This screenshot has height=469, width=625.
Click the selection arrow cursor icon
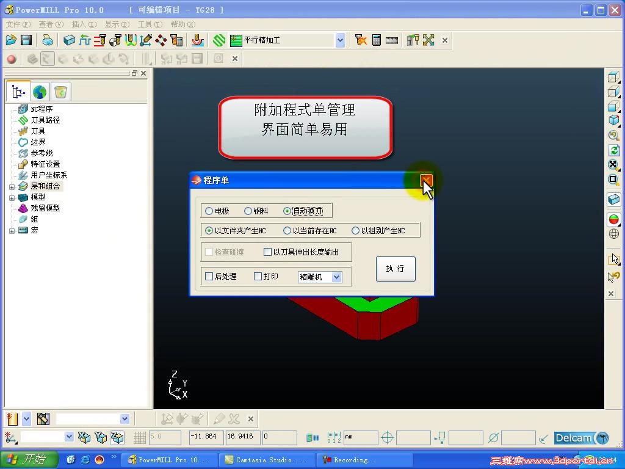(x=614, y=259)
